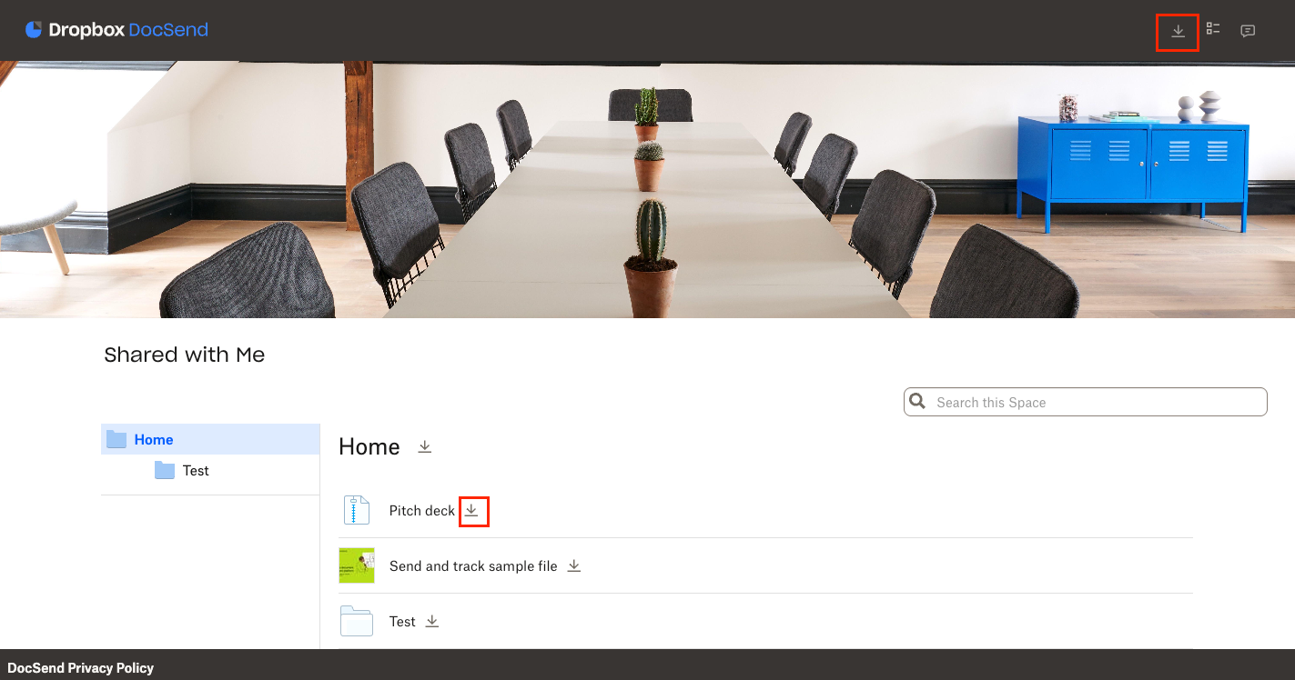This screenshot has width=1295, height=680.
Task: Click the download icon in the top header
Action: tap(1178, 31)
